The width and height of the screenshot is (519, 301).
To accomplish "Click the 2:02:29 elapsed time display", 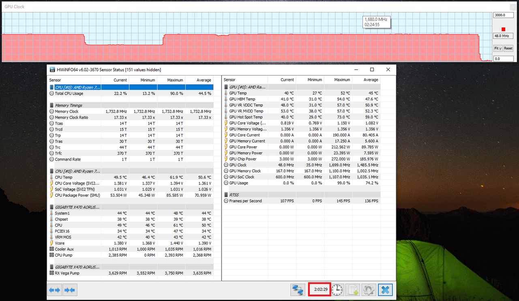I will click(320, 289).
